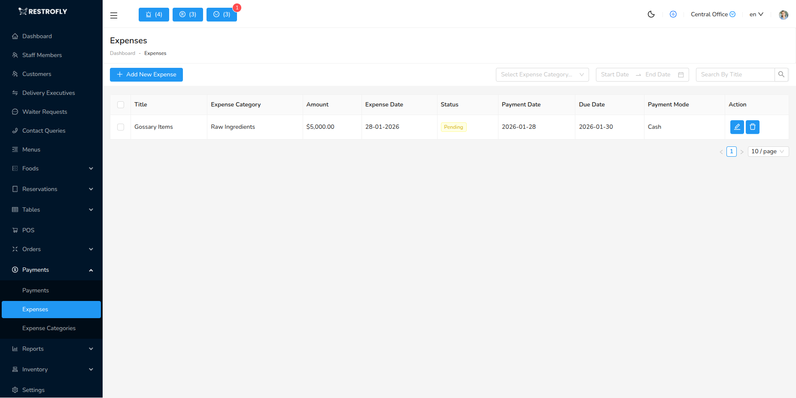Image resolution: width=796 pixels, height=398 pixels.
Task: Switch language using the en dropdown
Action: (756, 14)
